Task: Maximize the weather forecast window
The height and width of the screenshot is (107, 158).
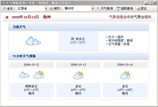Action: [x=150, y=3]
